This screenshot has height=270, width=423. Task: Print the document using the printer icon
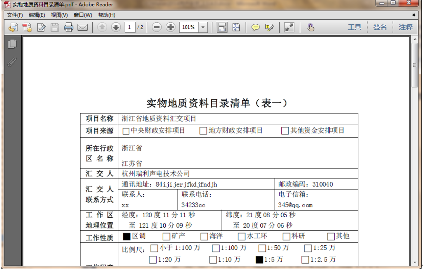tap(69, 27)
